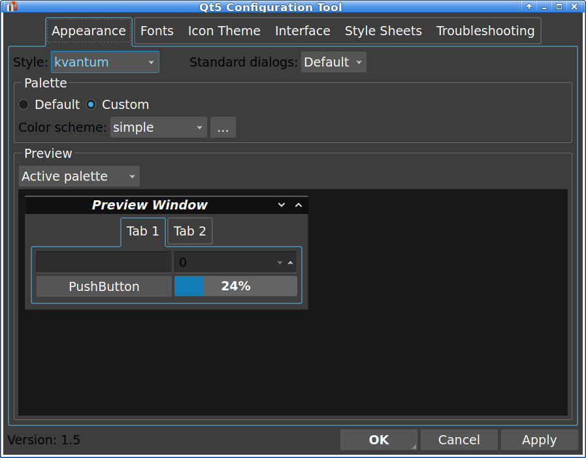Apply the current configuration
The height and width of the screenshot is (458, 586).
tap(539, 439)
